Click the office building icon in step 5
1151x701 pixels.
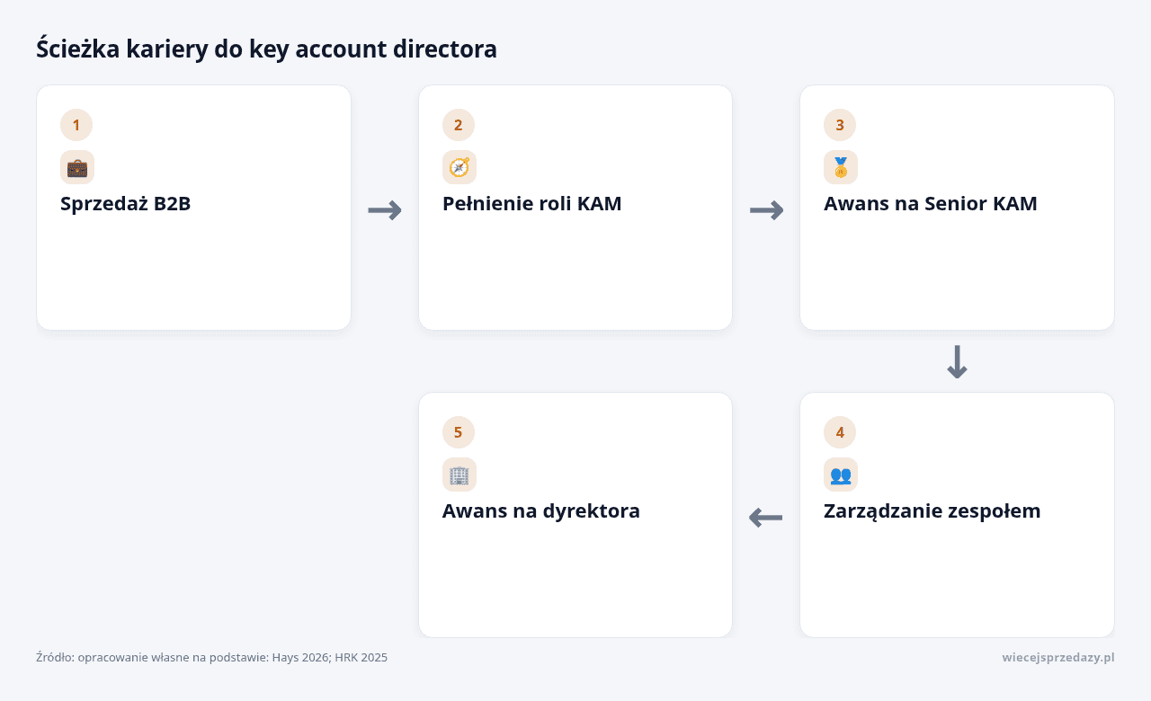[460, 475]
